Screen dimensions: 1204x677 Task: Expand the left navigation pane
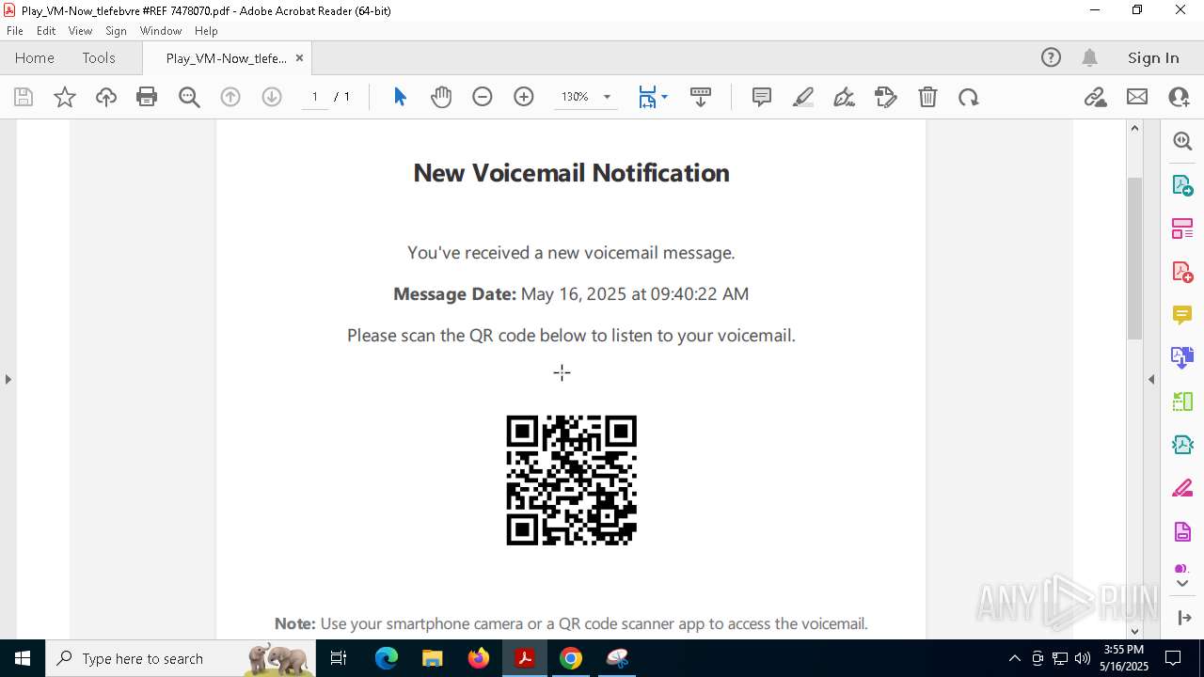8,379
